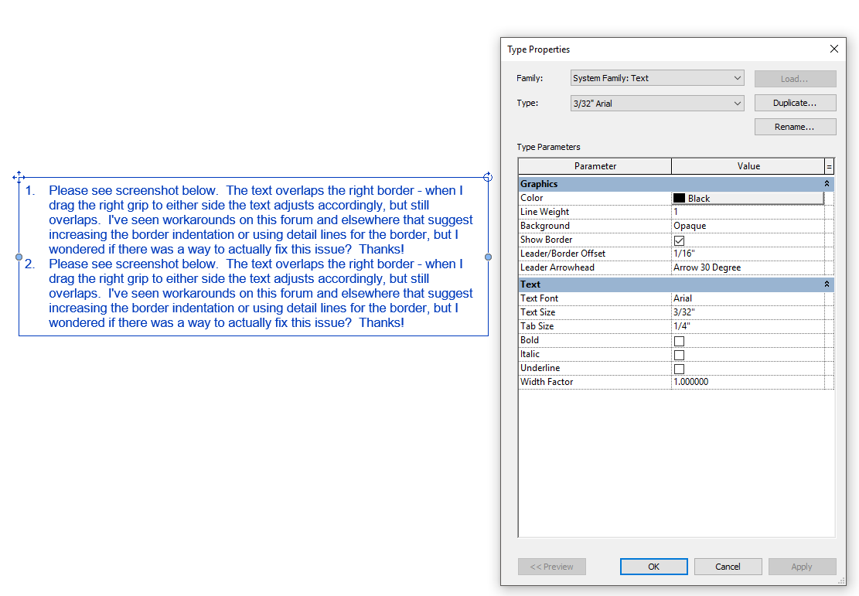The width and height of the screenshot is (859, 596).
Task: Uncheck the Show Border checkbox
Action: tap(678, 240)
